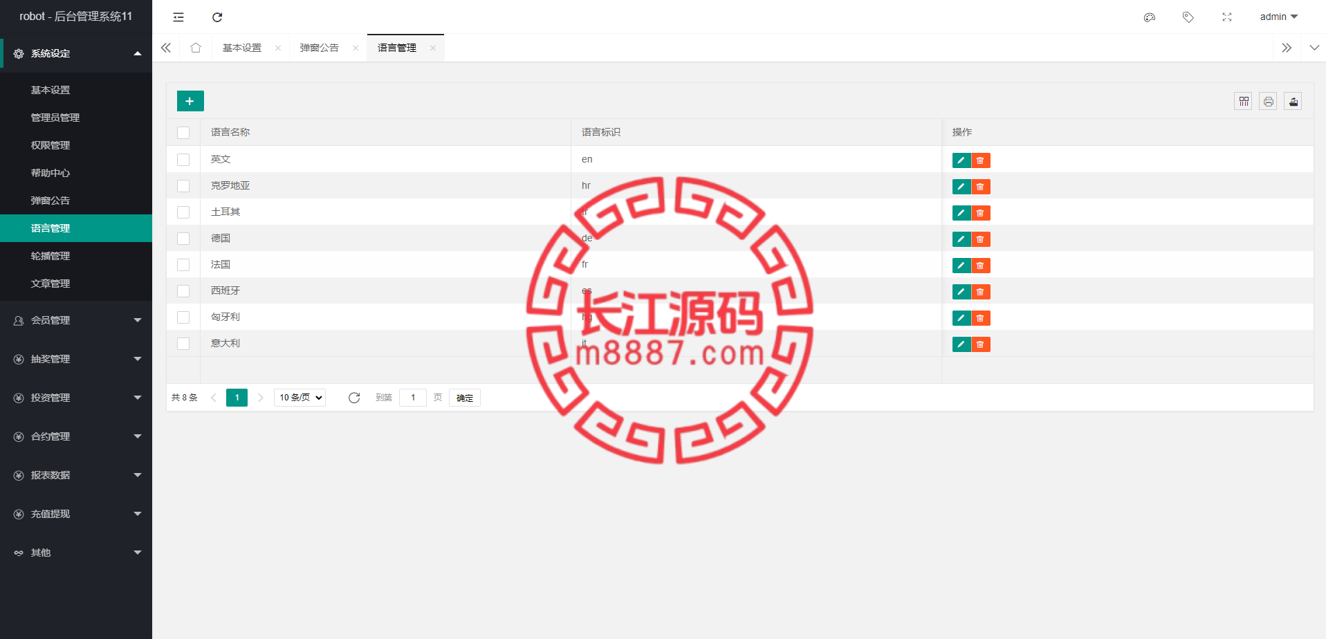Open the admin user dropdown
The width and height of the screenshot is (1326, 639).
click(1278, 17)
